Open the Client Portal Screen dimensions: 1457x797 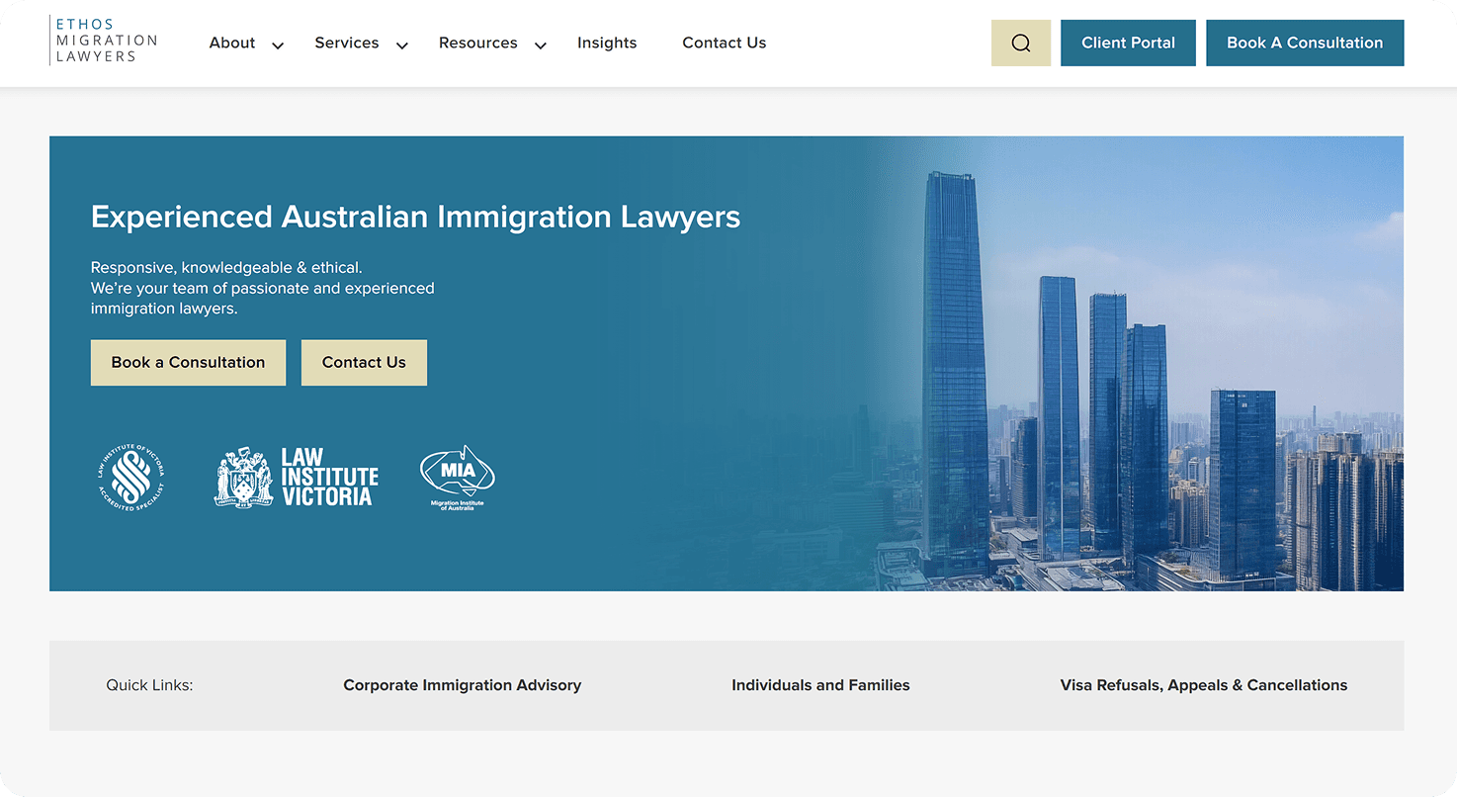click(1128, 43)
